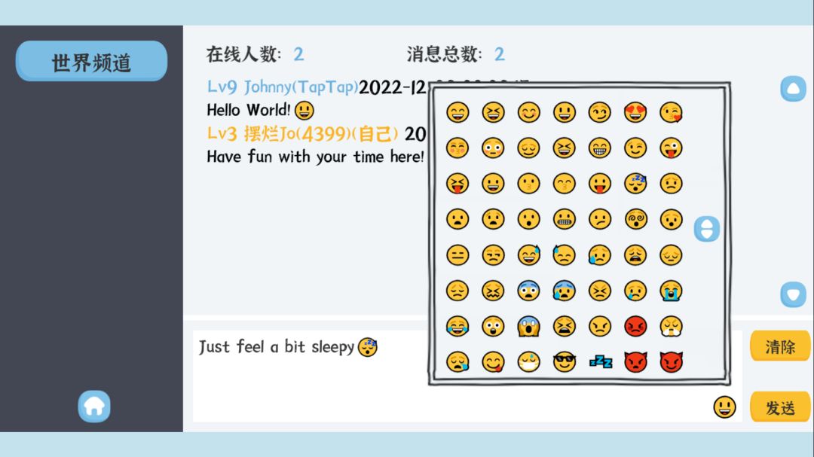Viewport: 814px width, 457px height.
Task: Click the scroll-down arrow on the right
Action: point(792,294)
